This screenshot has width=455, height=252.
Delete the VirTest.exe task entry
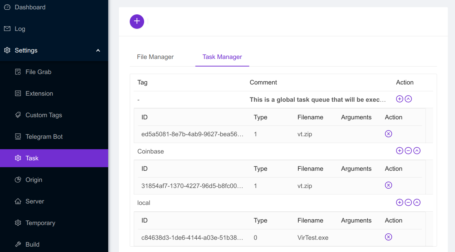click(388, 237)
